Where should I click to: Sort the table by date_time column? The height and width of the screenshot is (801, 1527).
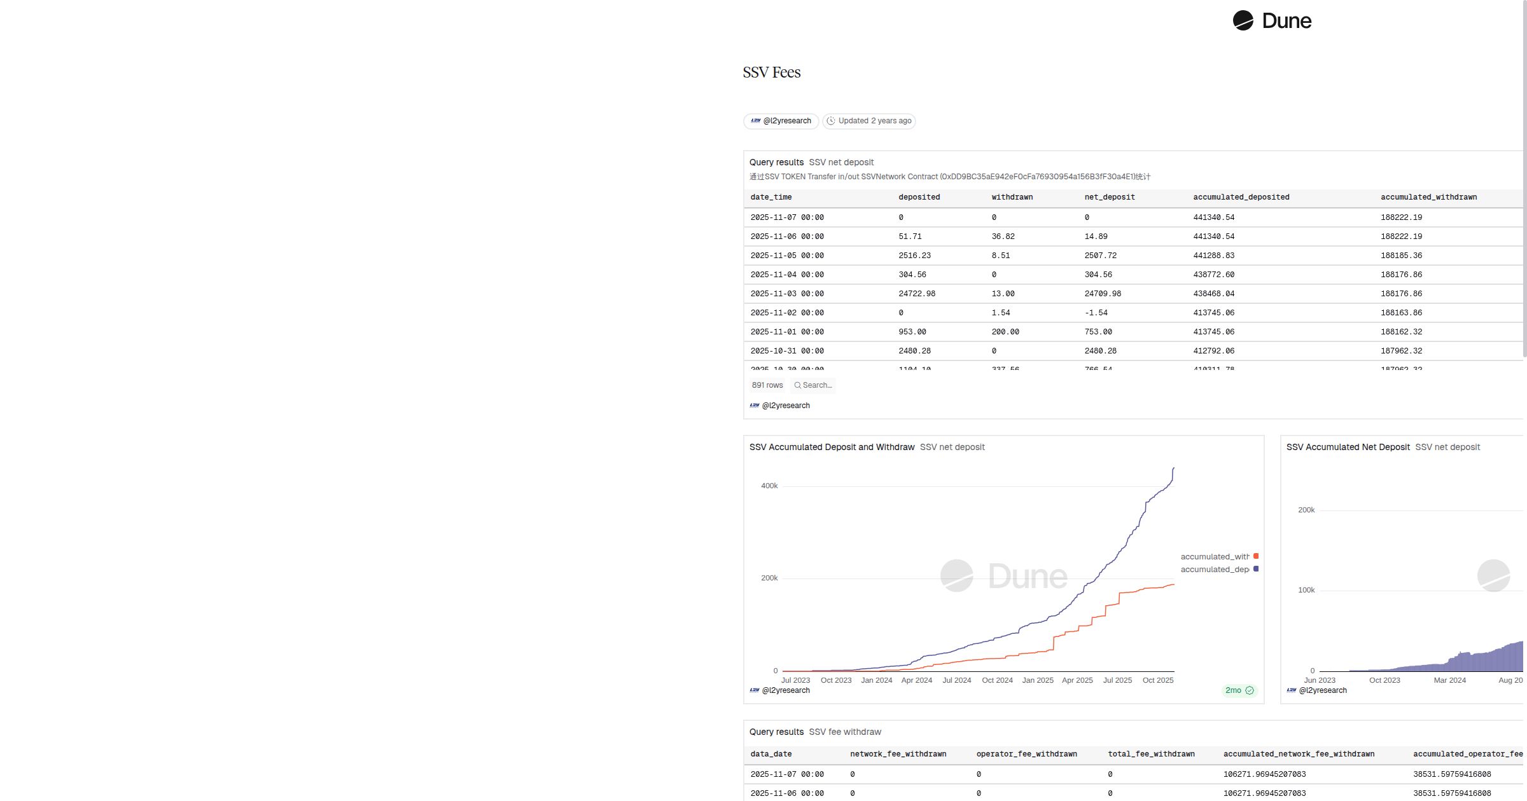771,197
